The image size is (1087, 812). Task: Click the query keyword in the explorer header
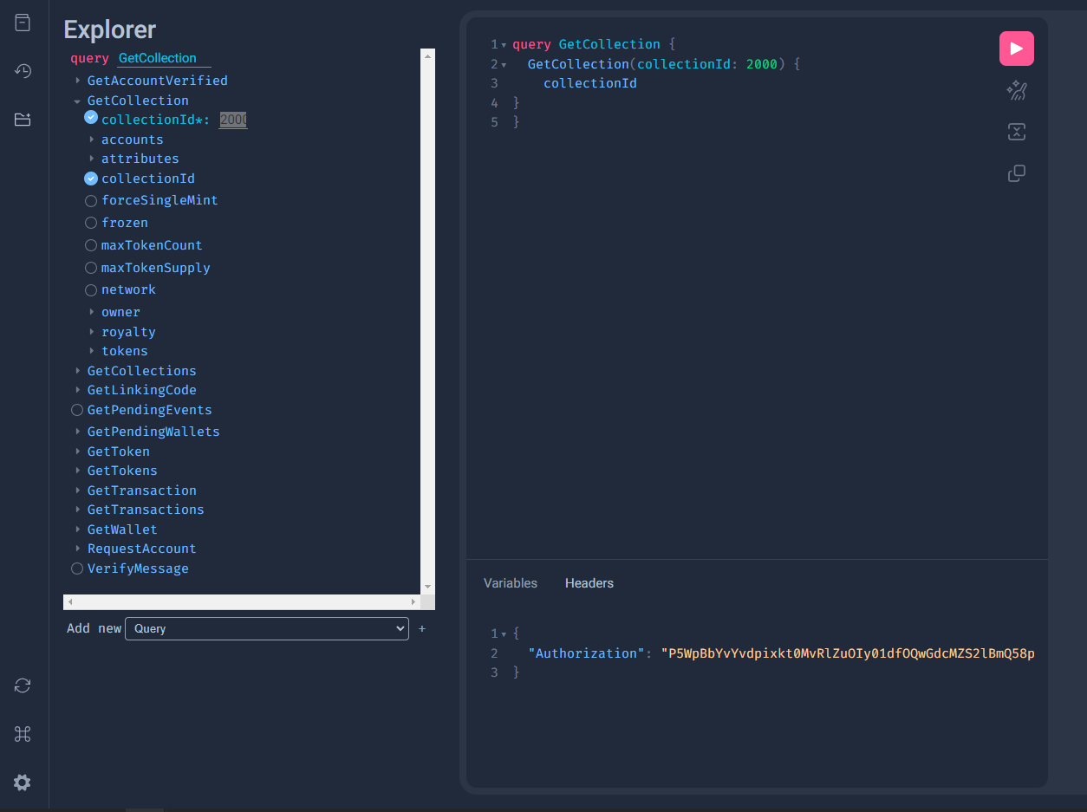click(x=89, y=58)
